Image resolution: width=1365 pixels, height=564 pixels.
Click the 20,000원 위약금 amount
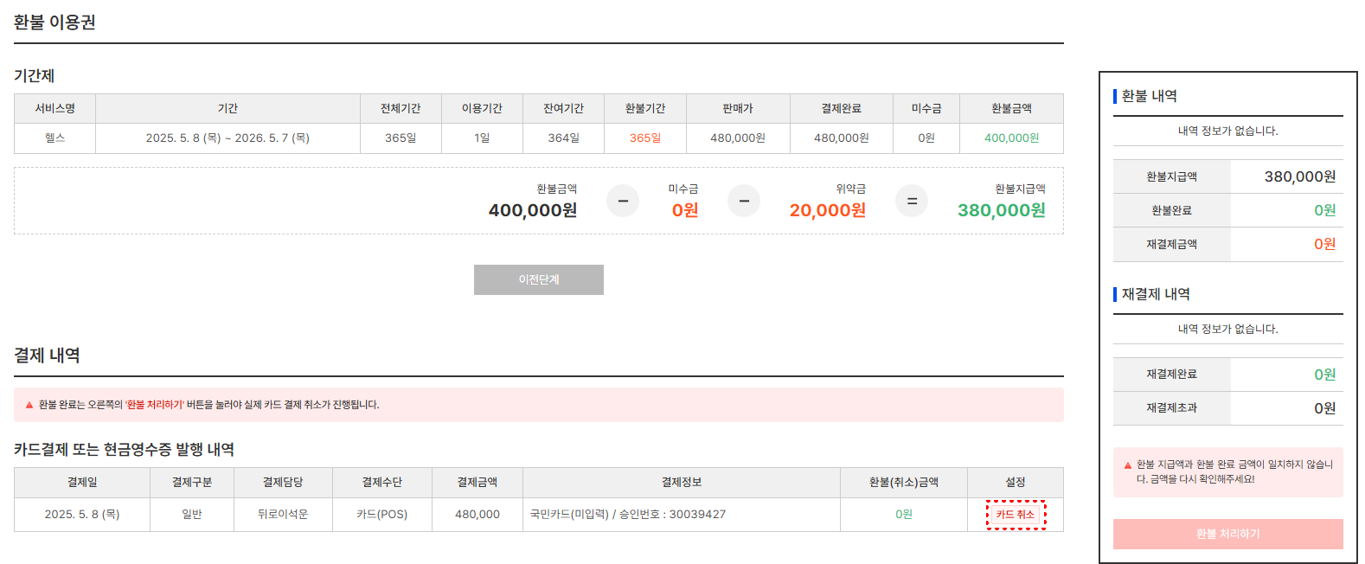coord(827,210)
